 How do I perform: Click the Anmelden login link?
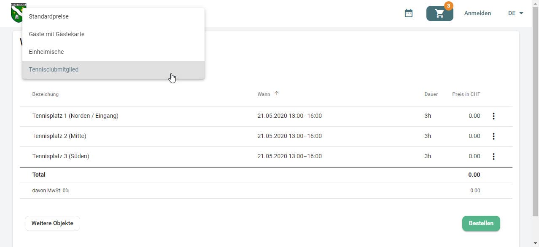click(x=477, y=13)
